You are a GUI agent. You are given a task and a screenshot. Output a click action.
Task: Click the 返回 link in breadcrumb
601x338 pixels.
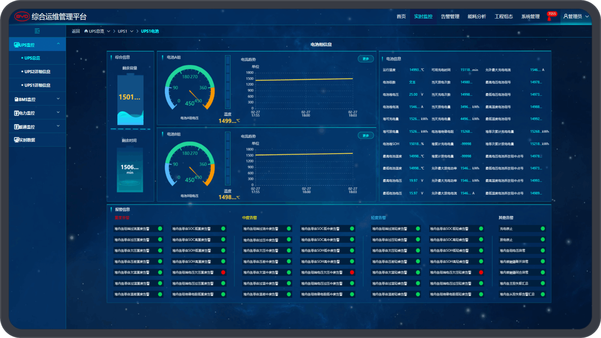[76, 31]
